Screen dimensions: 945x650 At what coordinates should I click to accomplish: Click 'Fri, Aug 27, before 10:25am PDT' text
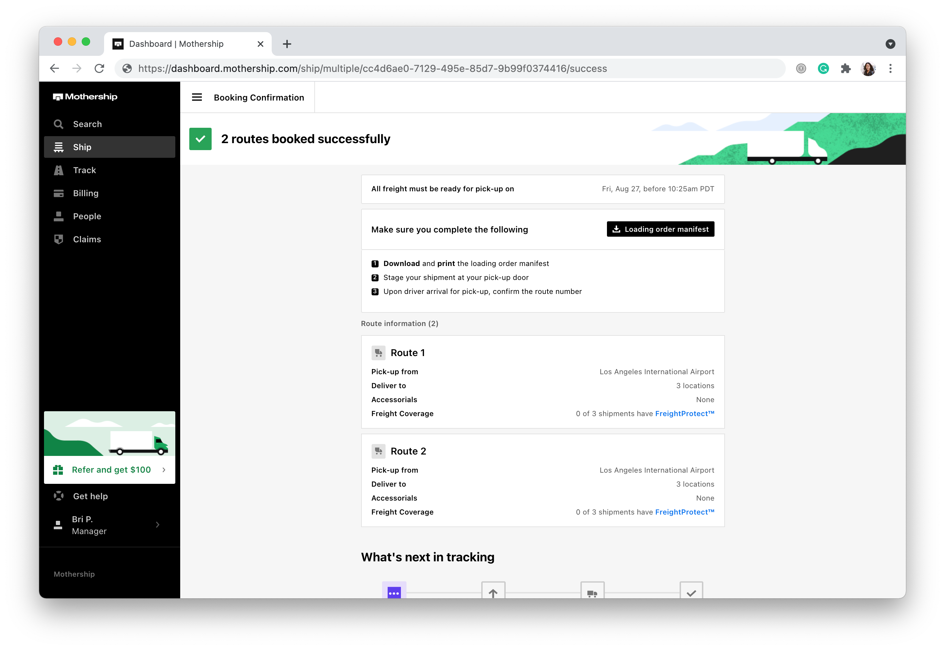click(x=658, y=189)
